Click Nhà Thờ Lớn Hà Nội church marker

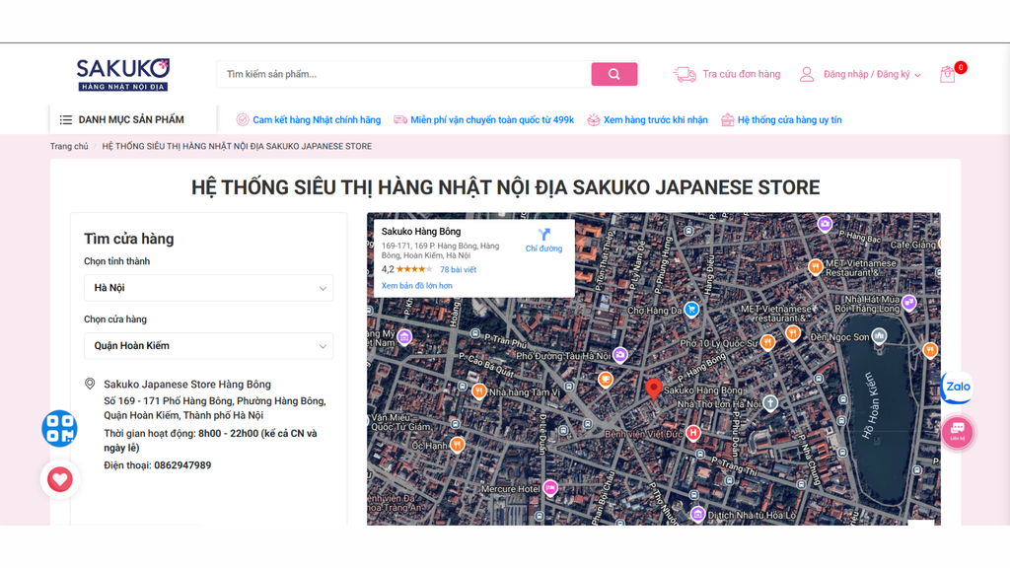(770, 403)
